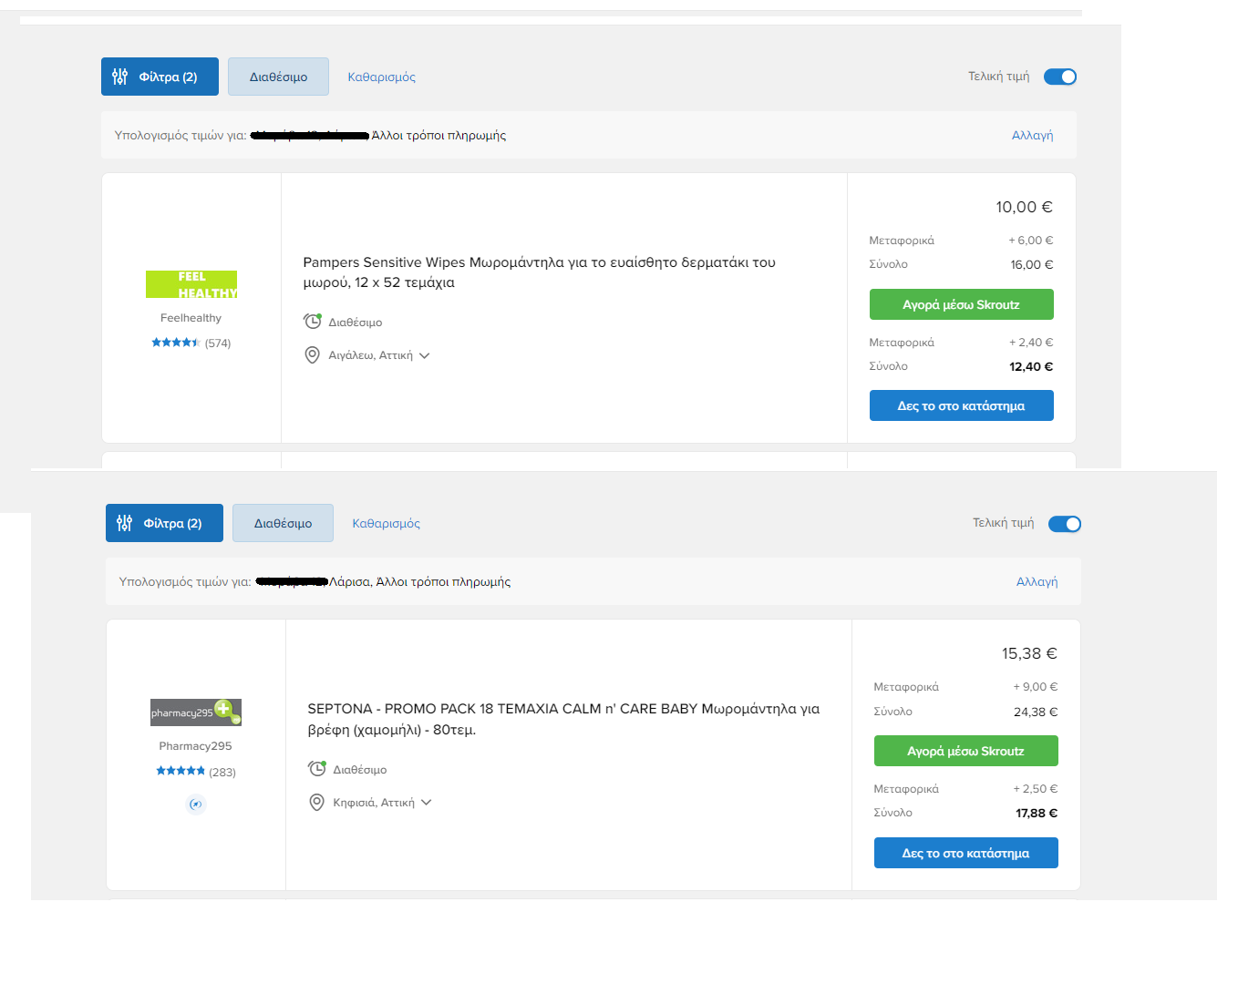Open Pharmacy295 shop name link
Viewport: 1238px width, 984px height.
coord(195,746)
